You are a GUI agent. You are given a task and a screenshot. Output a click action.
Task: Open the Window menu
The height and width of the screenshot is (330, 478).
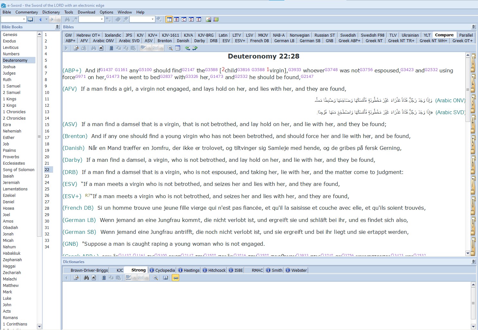[x=125, y=12]
